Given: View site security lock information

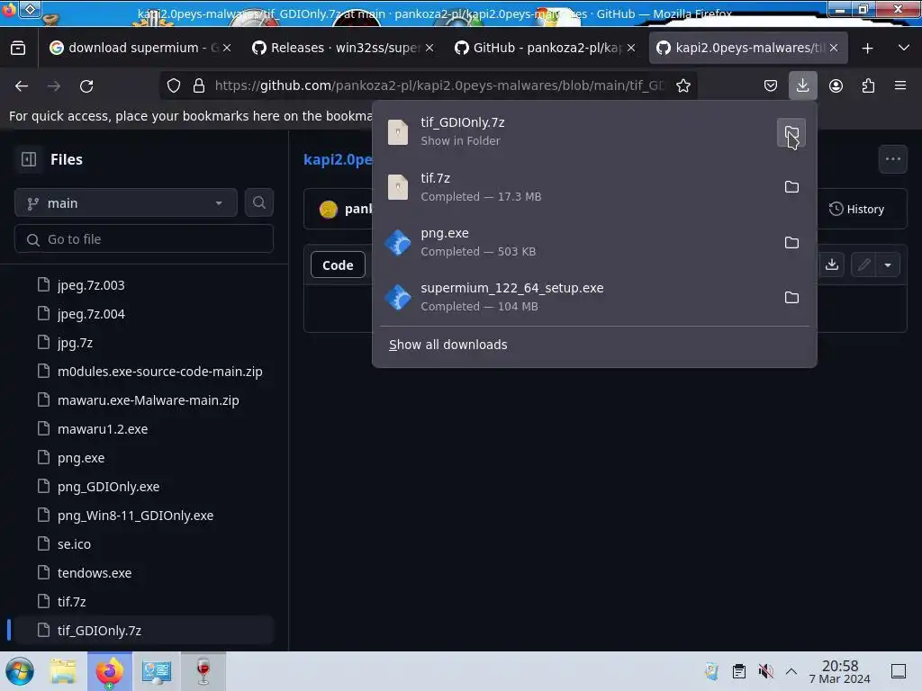Looking at the screenshot, I should click(x=199, y=85).
